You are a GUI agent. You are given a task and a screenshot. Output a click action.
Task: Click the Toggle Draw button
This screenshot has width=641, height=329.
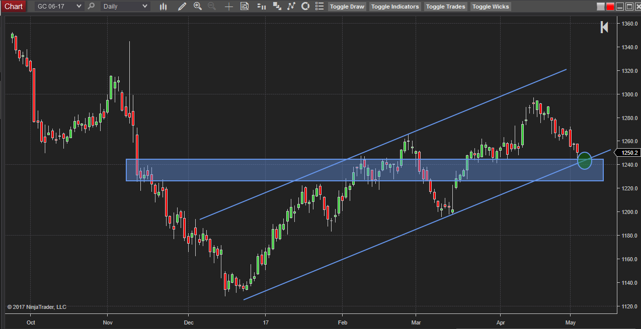(x=347, y=7)
